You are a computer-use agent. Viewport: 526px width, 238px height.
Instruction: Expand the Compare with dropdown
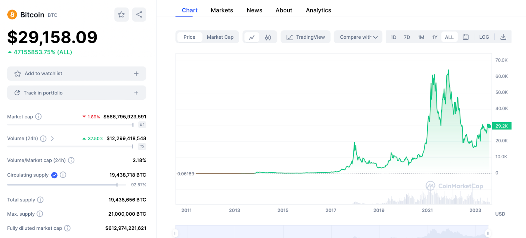point(358,37)
